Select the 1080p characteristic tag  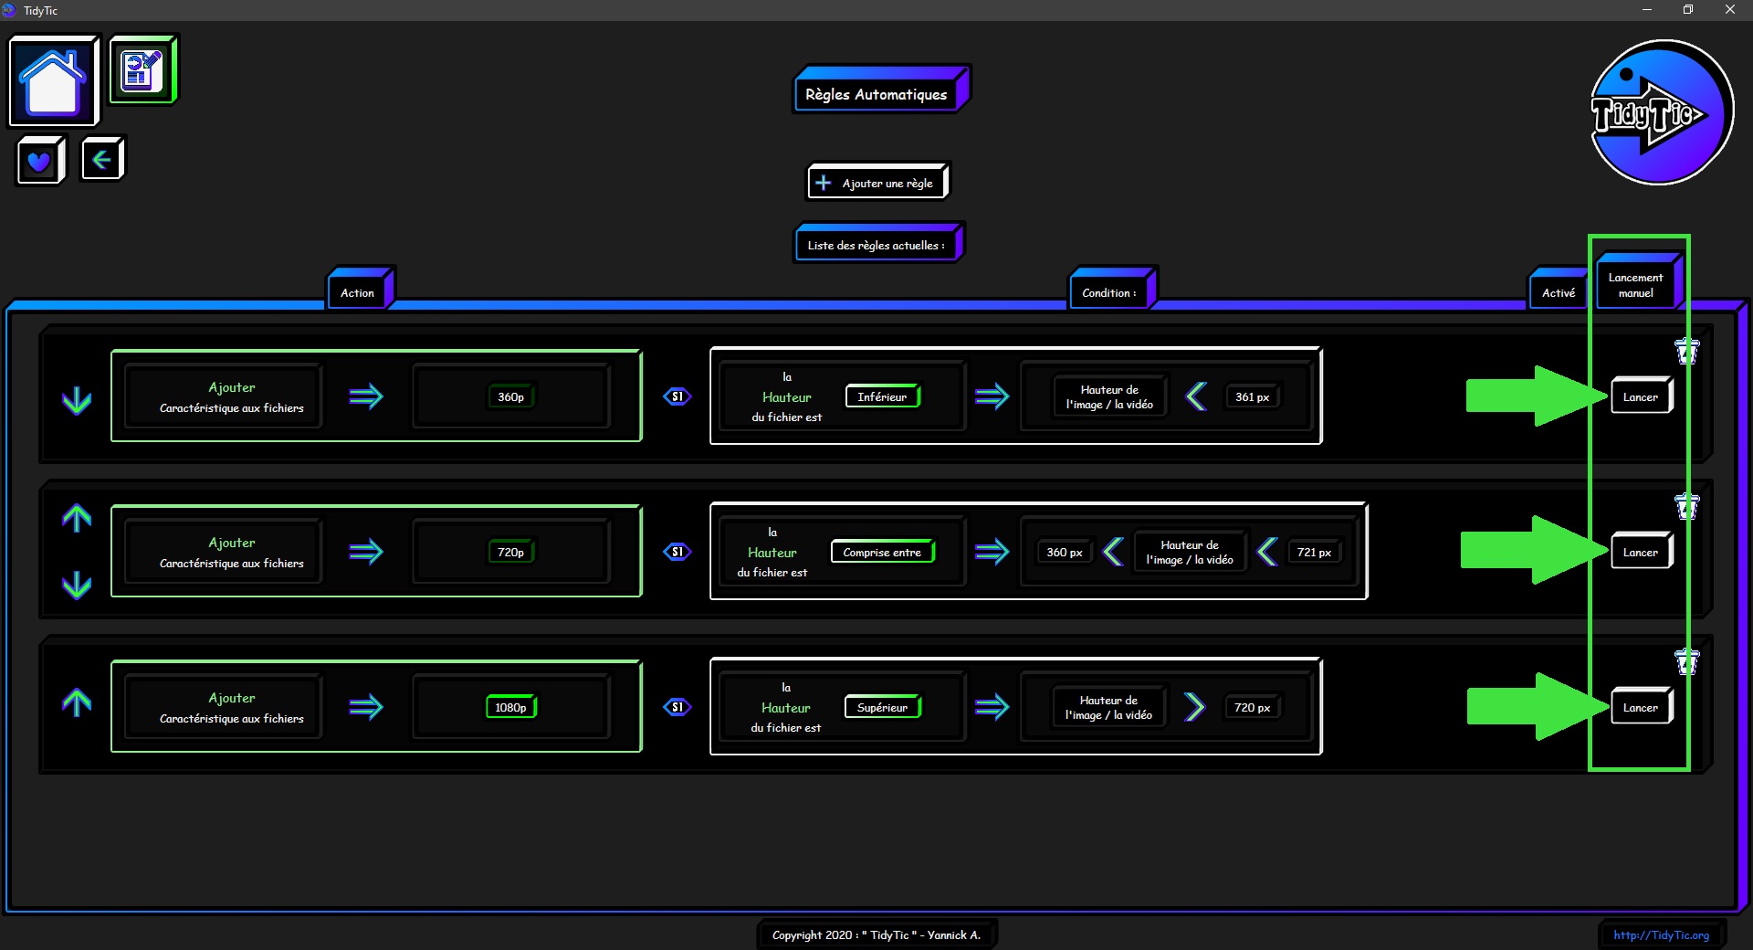[x=510, y=707]
